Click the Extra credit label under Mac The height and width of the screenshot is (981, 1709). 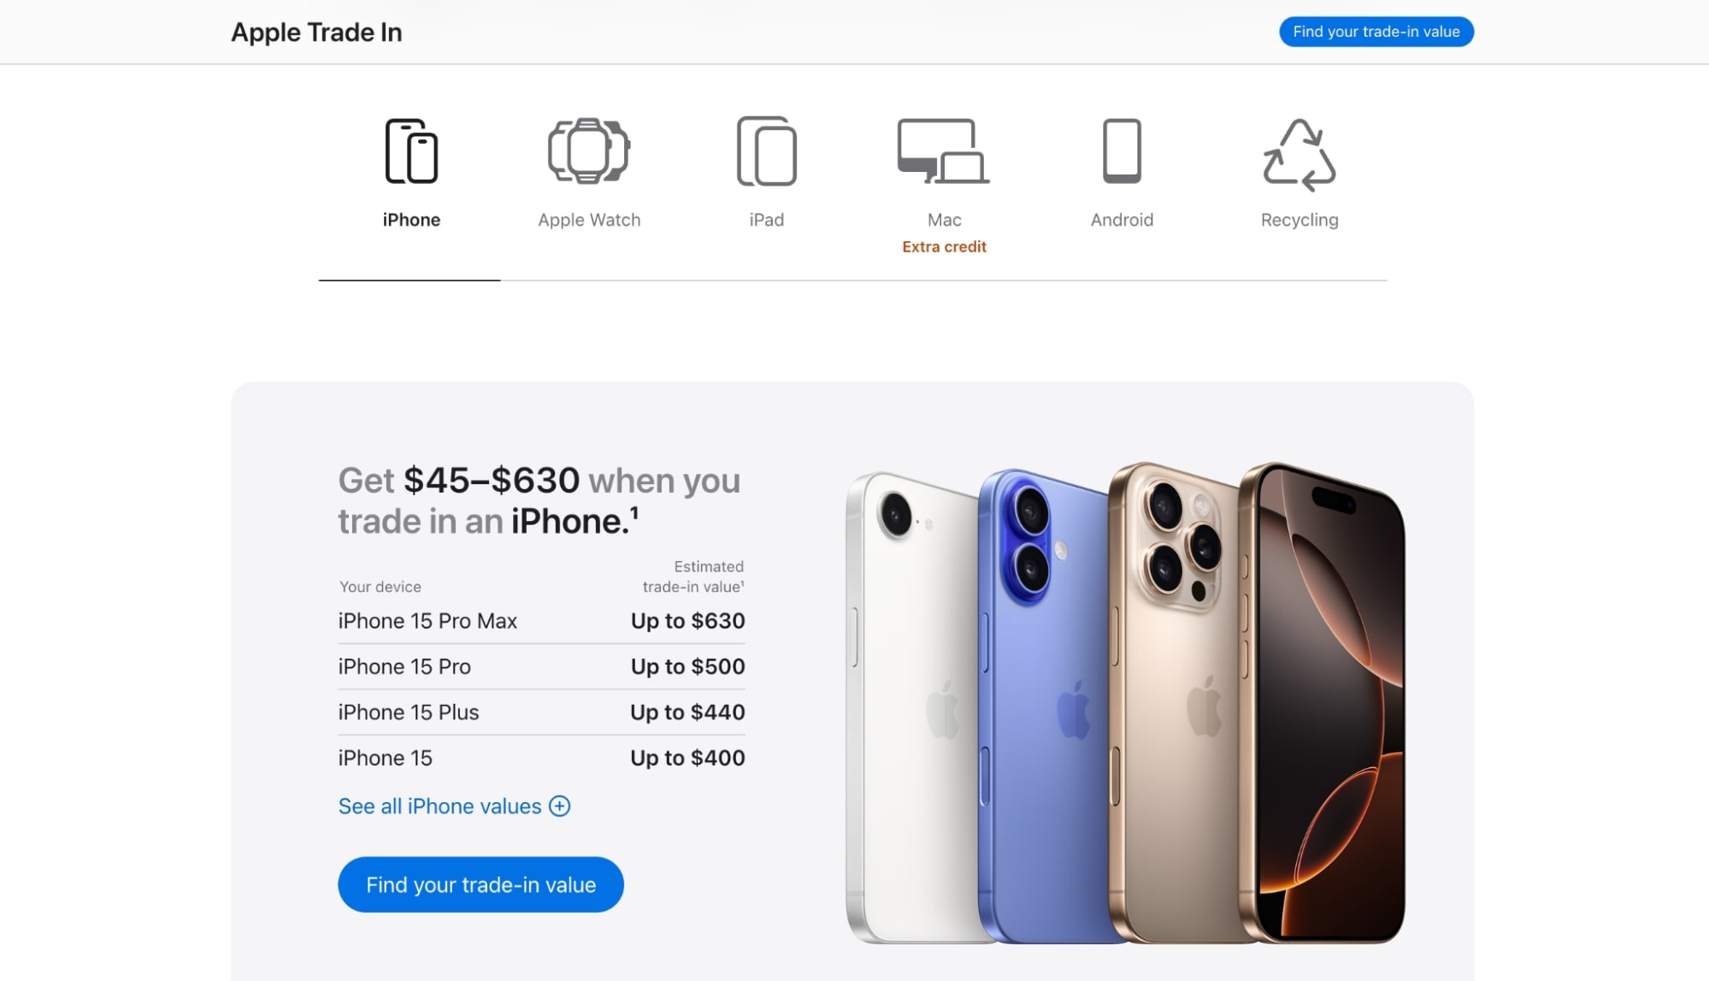(x=944, y=247)
